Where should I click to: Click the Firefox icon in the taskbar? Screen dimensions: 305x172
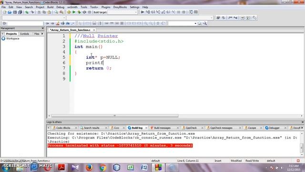point(89,168)
